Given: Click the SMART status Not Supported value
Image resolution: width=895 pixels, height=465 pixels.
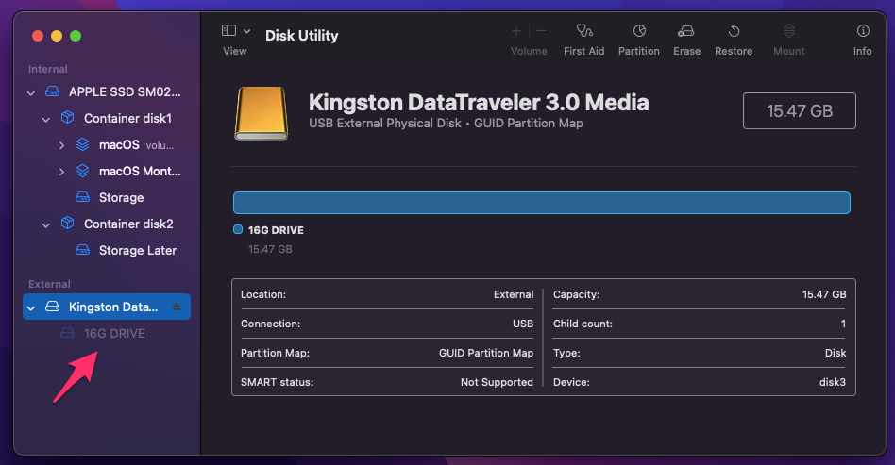Looking at the screenshot, I should (x=497, y=382).
